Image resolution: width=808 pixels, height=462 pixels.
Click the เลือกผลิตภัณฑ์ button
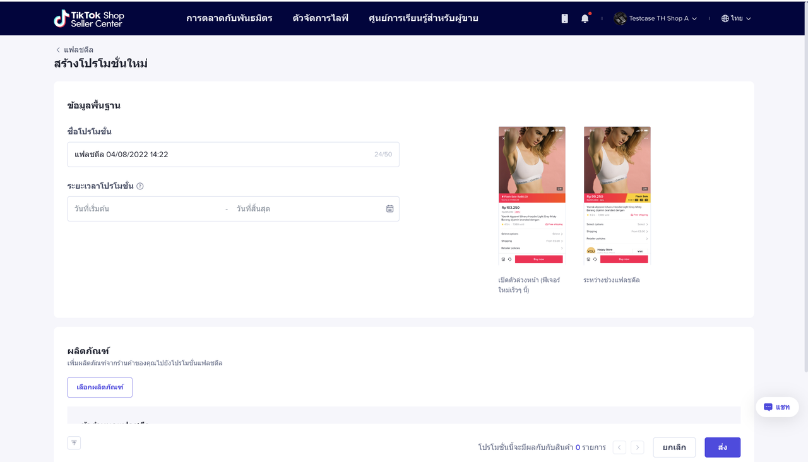(100, 388)
